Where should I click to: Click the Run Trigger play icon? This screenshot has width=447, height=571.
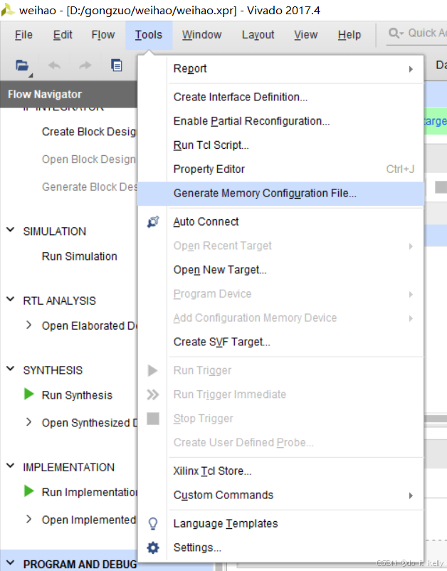point(152,371)
